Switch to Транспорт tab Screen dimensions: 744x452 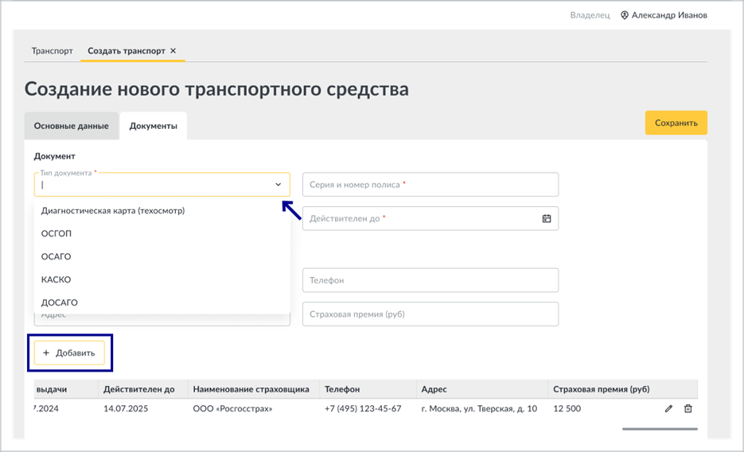[53, 51]
